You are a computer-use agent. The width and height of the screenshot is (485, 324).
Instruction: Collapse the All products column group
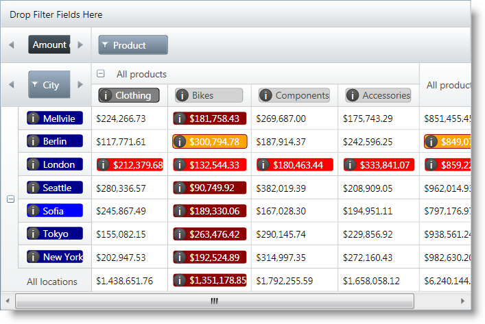pyautogui.click(x=101, y=74)
